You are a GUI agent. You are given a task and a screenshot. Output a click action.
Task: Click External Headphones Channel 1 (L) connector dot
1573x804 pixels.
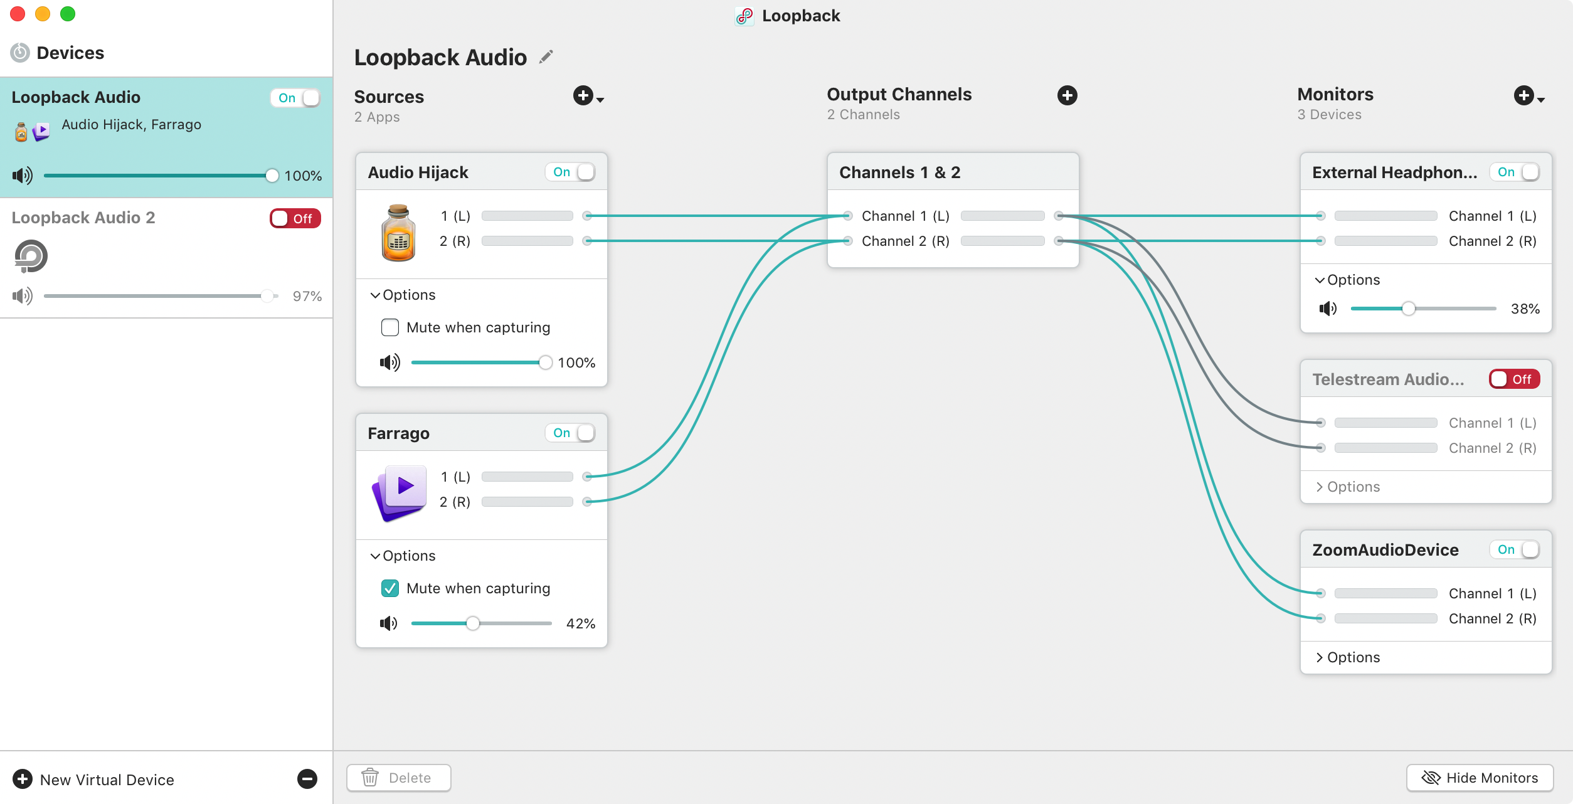pos(1321,216)
